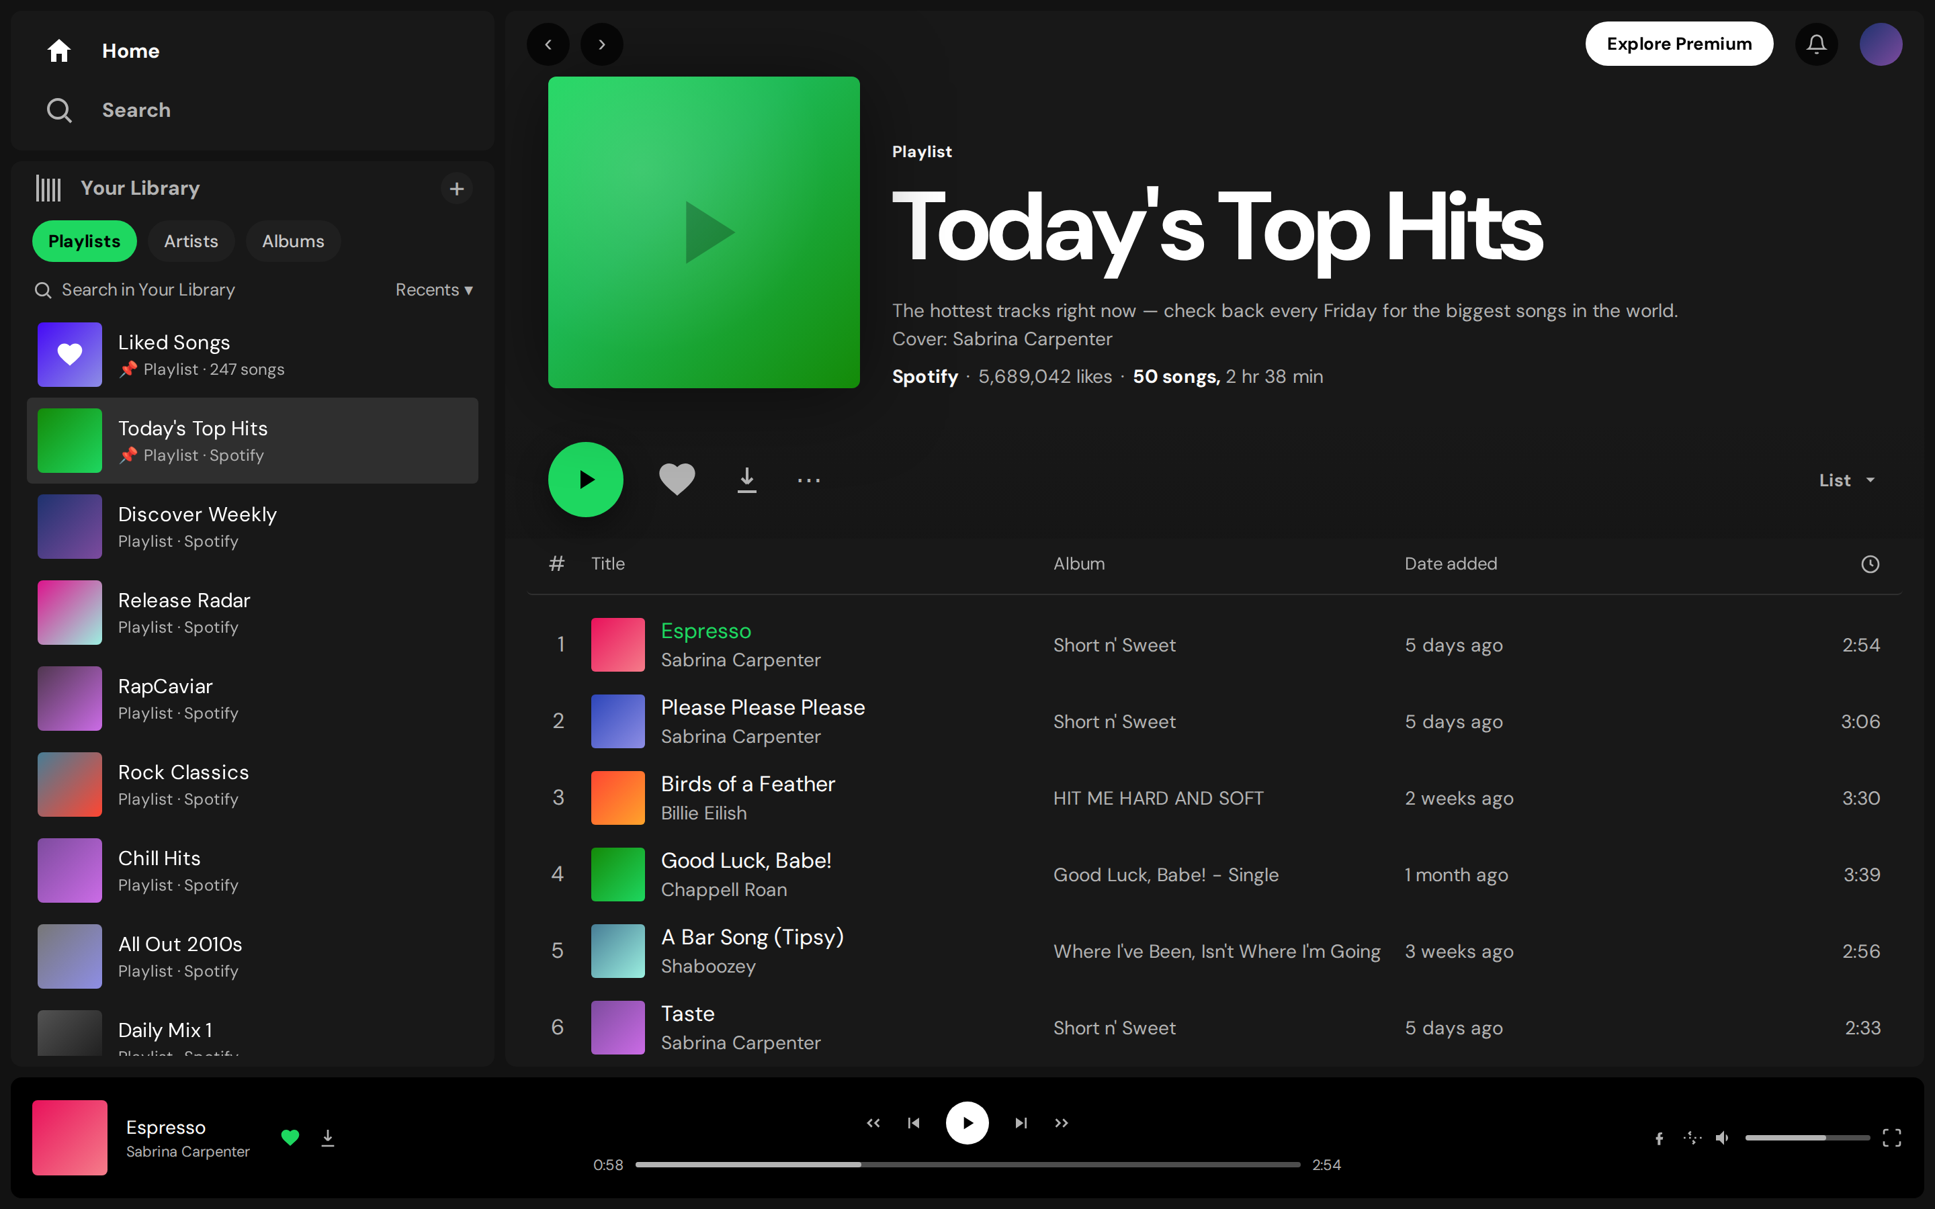
Task: Download Espresso from now playing bar
Action: click(x=328, y=1137)
